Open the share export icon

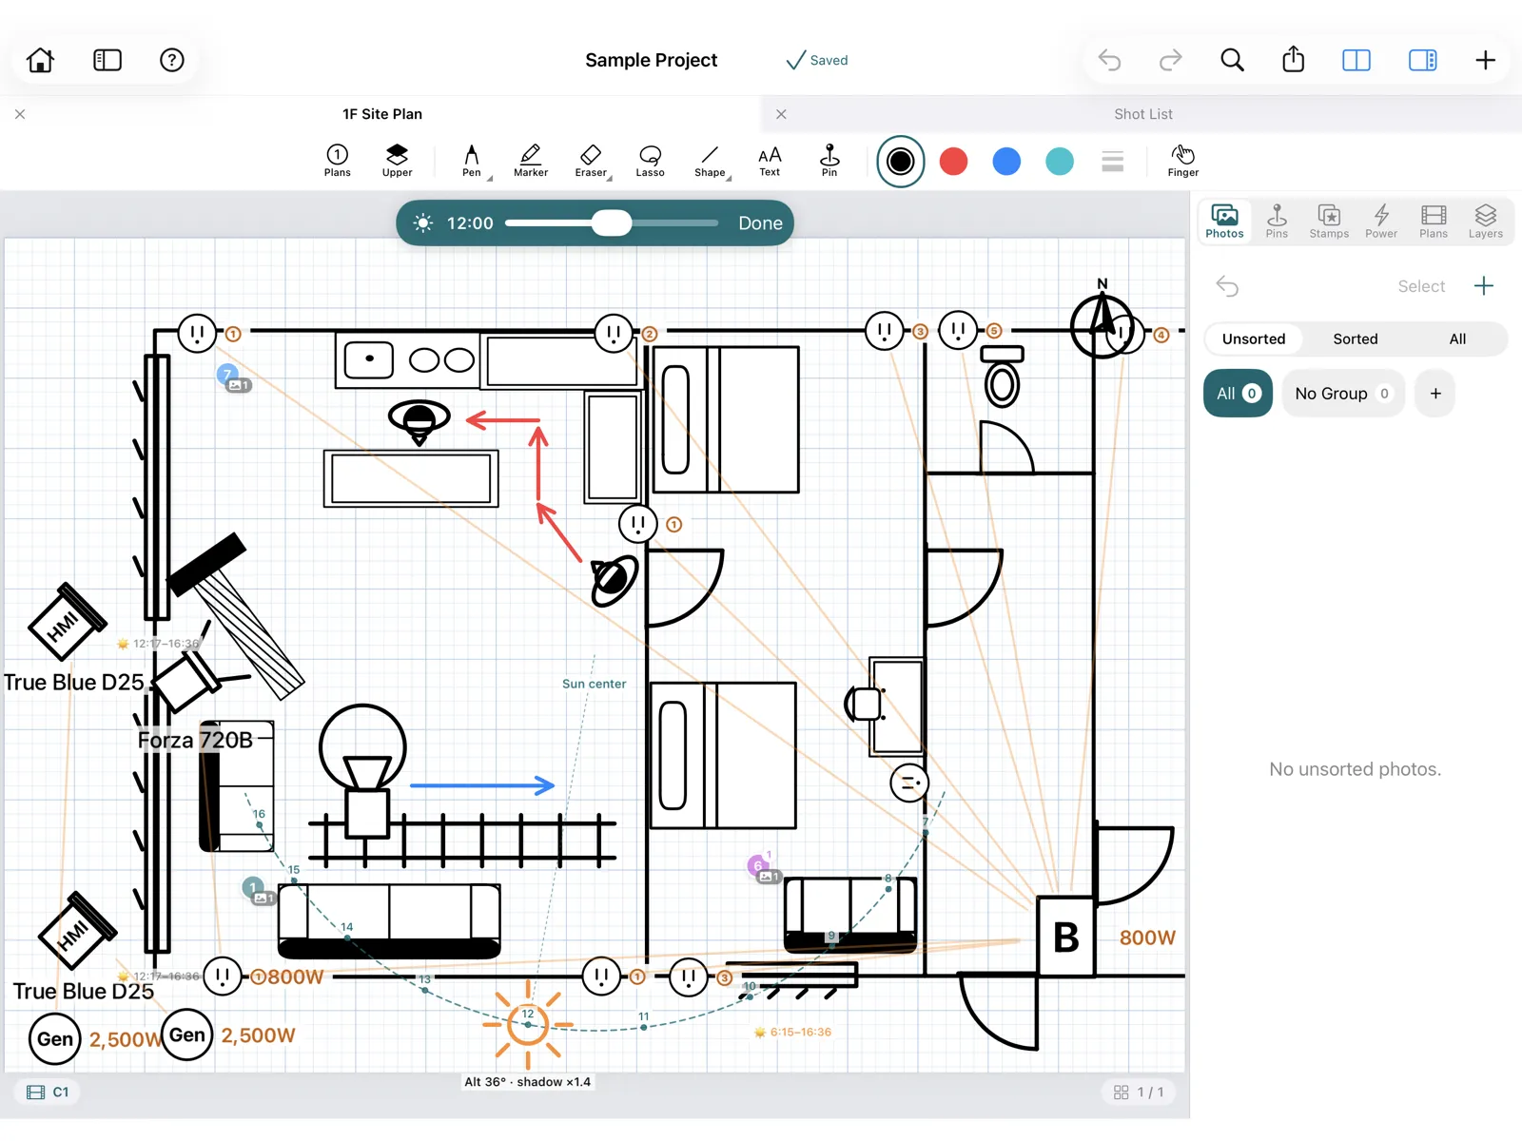click(1293, 59)
